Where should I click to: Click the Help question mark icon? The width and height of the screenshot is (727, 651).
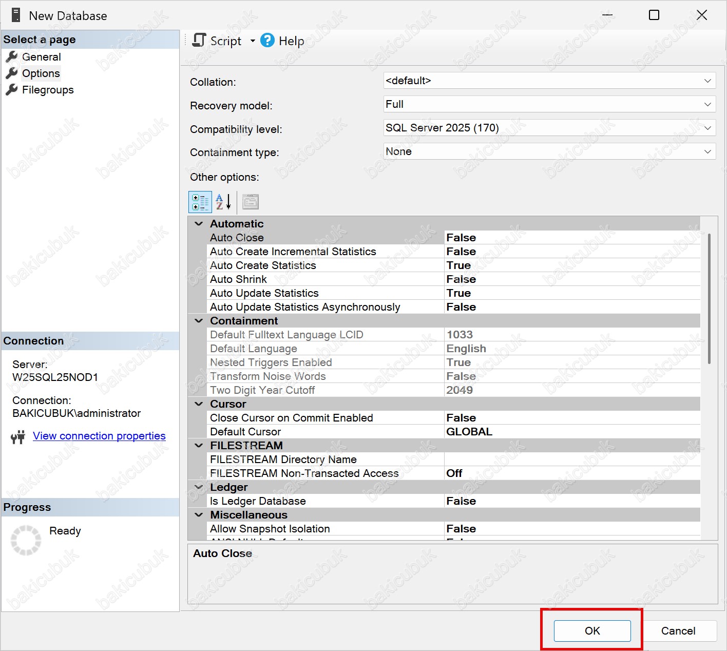pyautogui.click(x=267, y=41)
